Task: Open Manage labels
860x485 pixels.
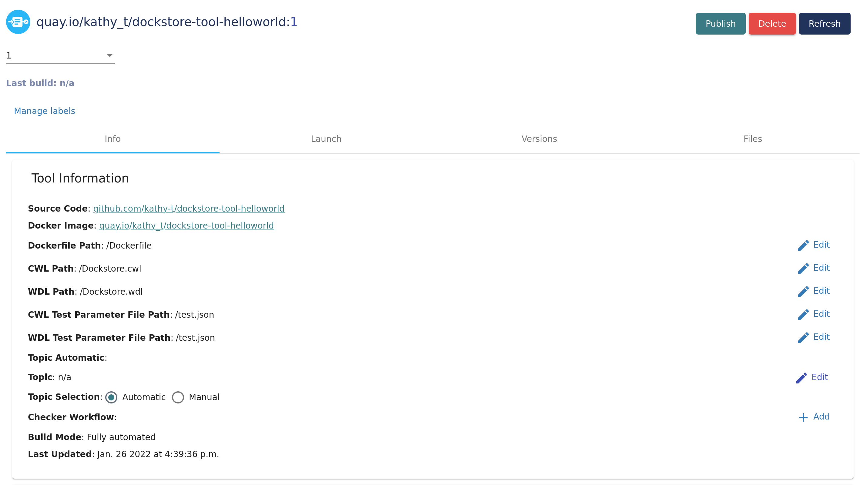Action: point(44,111)
